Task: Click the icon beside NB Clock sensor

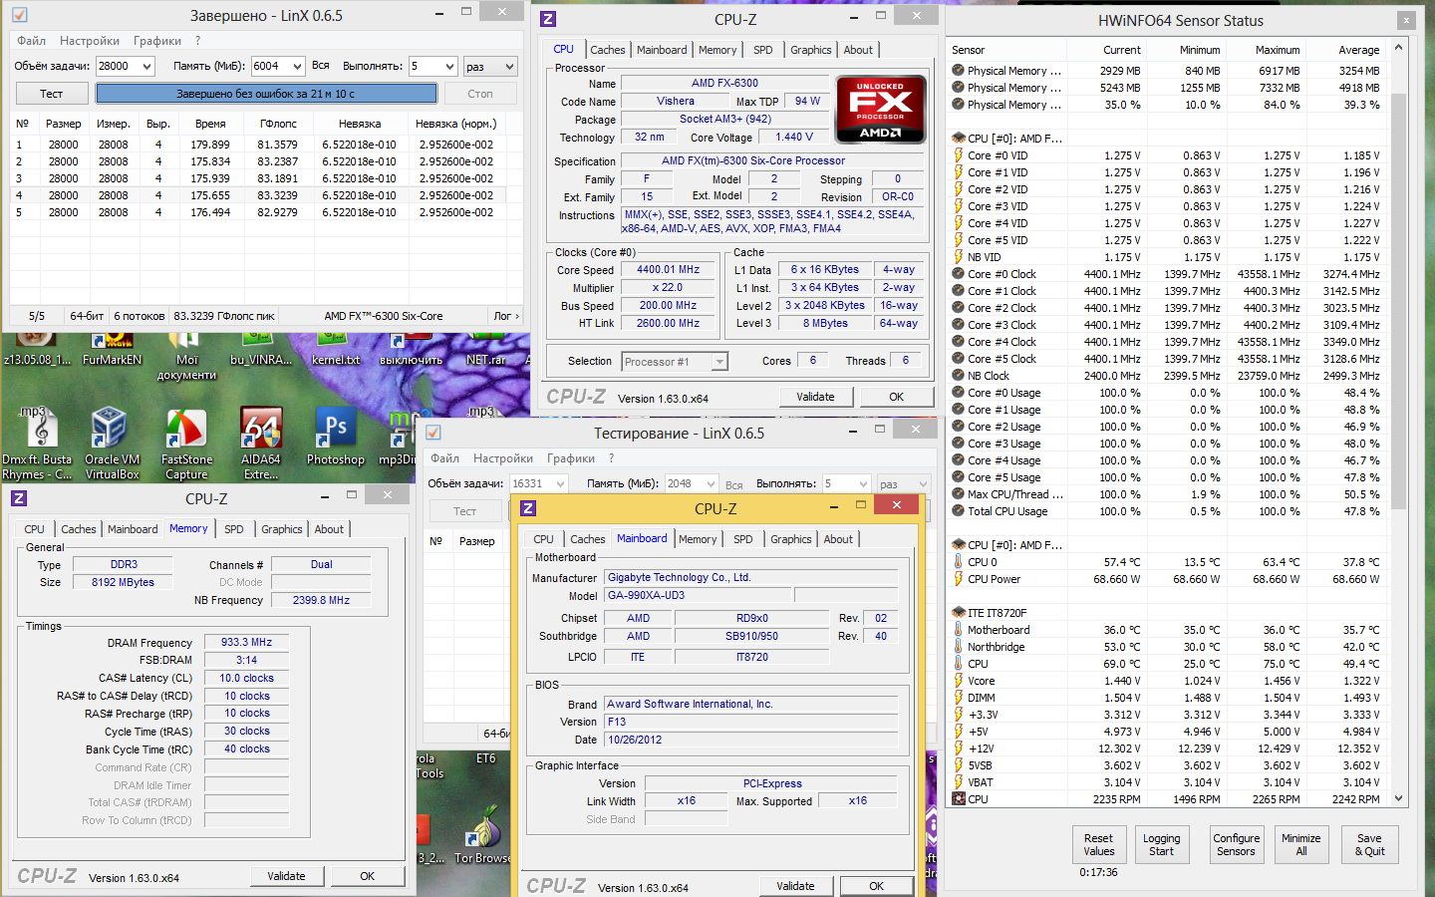Action: coord(959,376)
